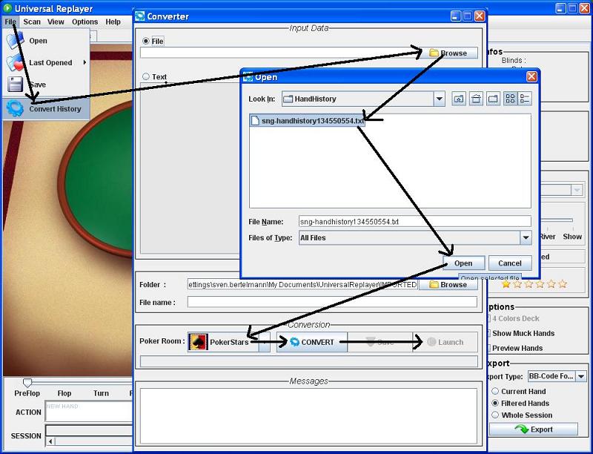Screen dimensions: 593x454
Task: Select Convert History menu entry
Action: coord(46,109)
